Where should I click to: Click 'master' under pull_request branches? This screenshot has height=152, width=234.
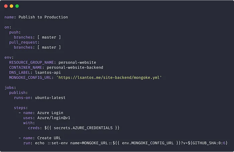[x=49, y=47]
